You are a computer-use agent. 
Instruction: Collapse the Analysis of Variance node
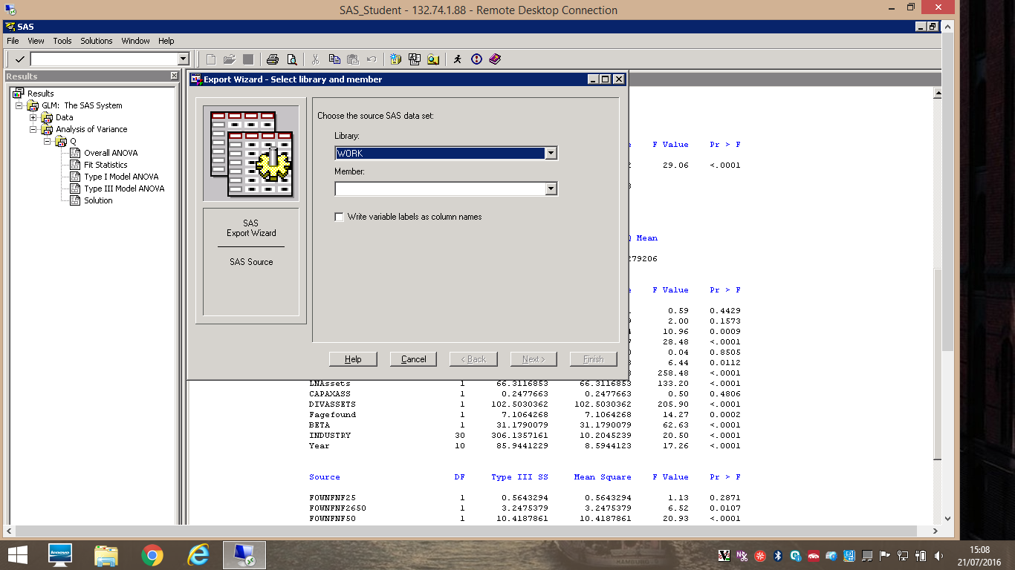(x=33, y=129)
